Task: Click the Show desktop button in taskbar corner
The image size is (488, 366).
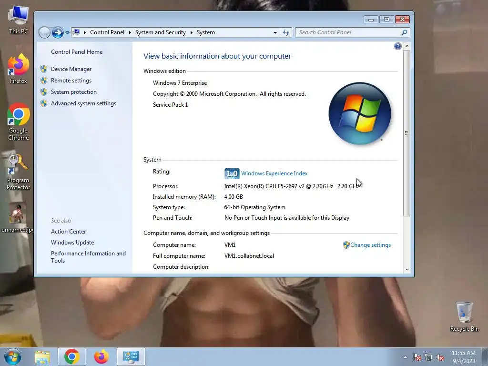Action: (485, 356)
